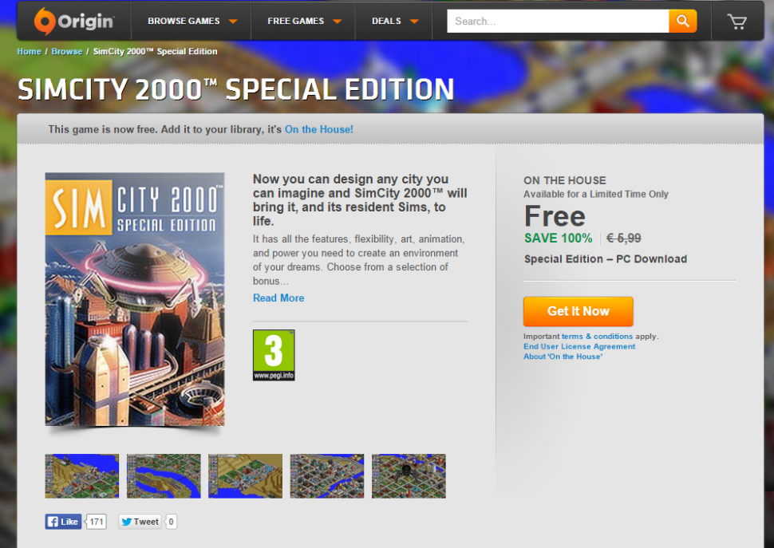Open the shopping cart icon

click(737, 22)
